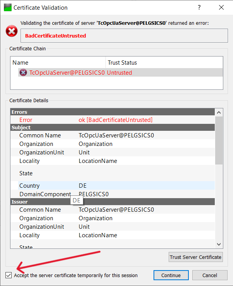Click the red error icon beside validation message
The height and width of the screenshot is (286, 233).
point(12,31)
